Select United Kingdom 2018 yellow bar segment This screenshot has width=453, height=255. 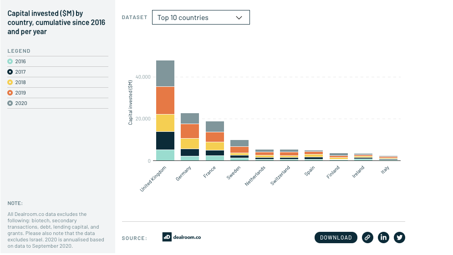[x=165, y=123]
